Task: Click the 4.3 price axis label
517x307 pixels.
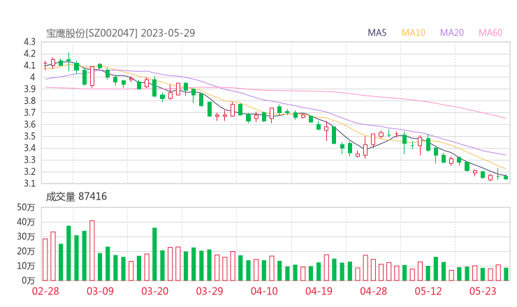Action: click(x=29, y=42)
